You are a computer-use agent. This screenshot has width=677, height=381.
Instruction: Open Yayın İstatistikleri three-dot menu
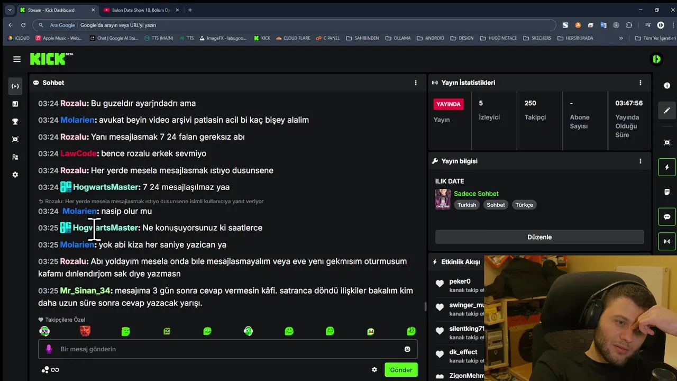(641, 83)
